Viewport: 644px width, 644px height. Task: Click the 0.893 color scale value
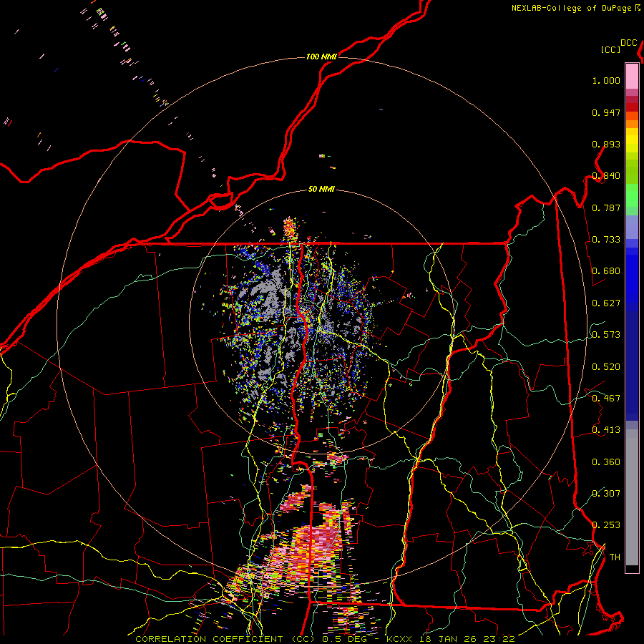pos(606,144)
